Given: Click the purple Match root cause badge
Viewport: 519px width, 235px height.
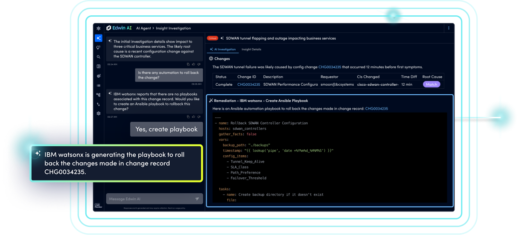Looking at the screenshot, I should click(432, 84).
